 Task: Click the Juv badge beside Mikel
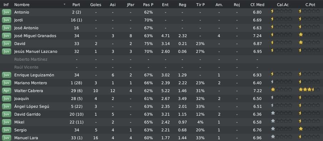tap(6, 122)
